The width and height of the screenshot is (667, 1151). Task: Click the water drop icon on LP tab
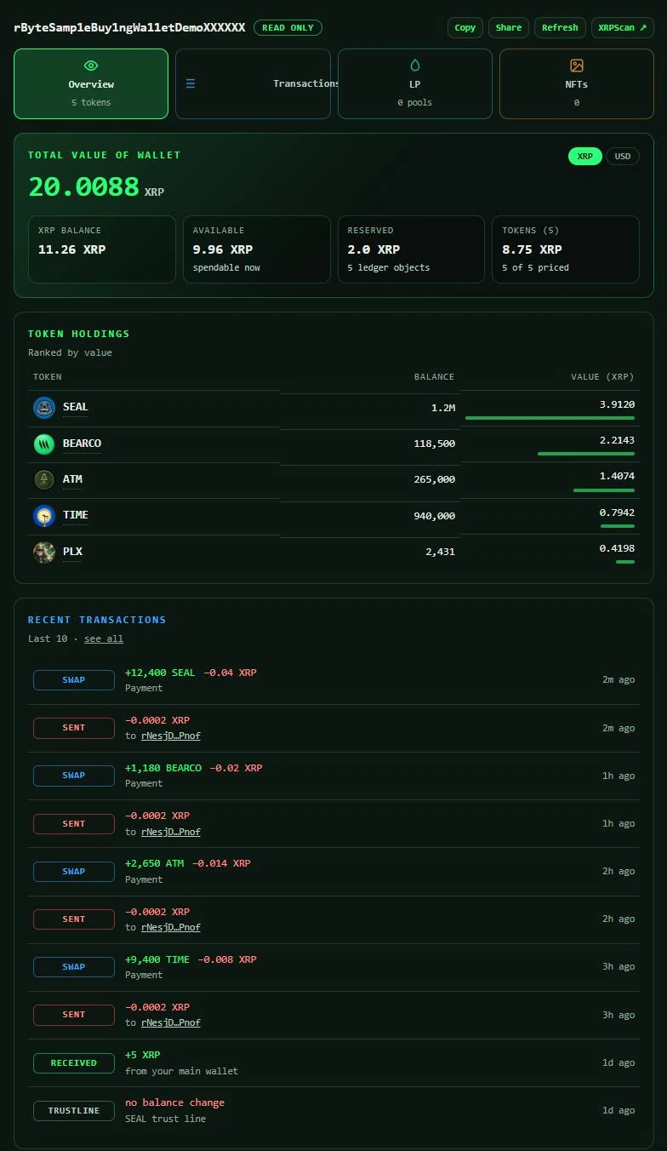coord(415,66)
